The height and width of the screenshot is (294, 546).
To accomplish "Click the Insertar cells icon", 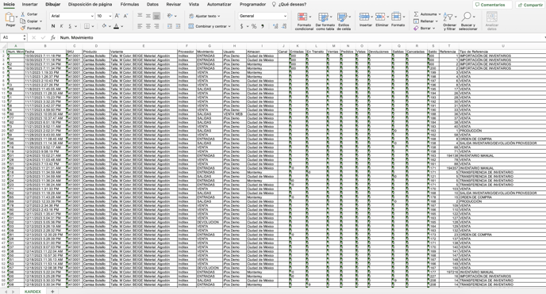I will point(364,17).
